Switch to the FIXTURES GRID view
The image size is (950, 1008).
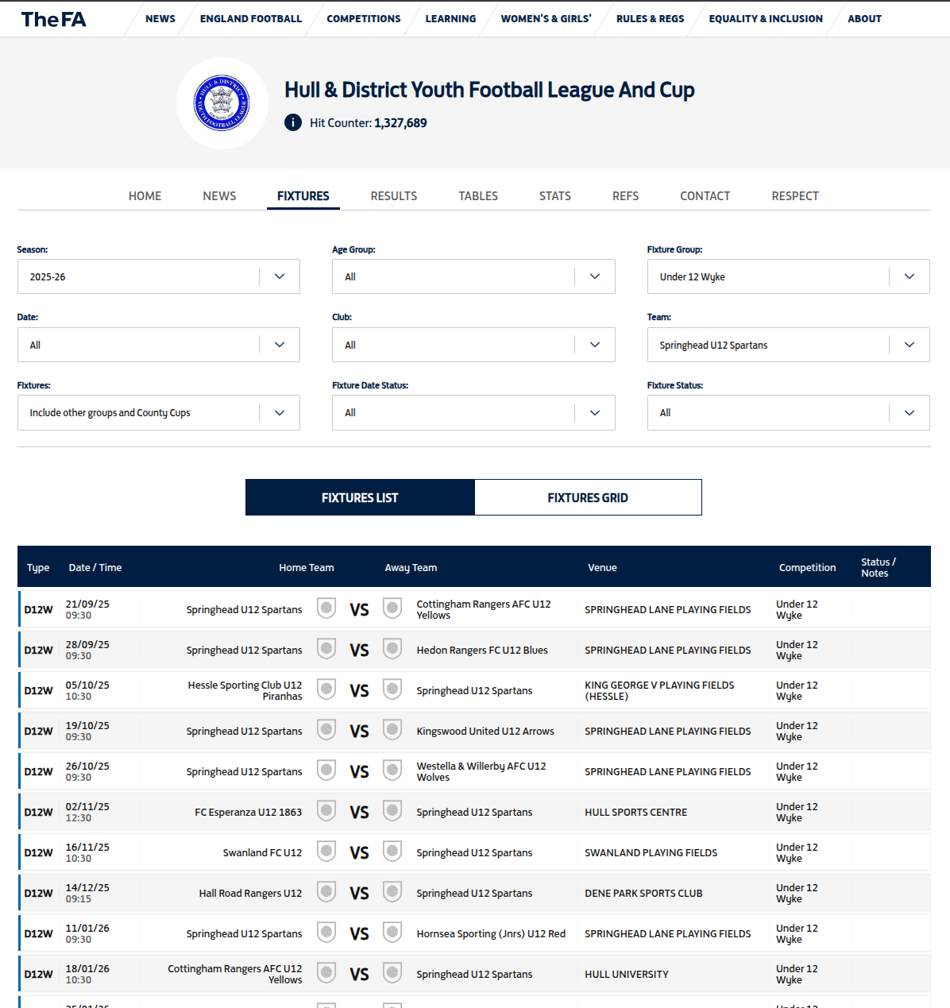587,497
